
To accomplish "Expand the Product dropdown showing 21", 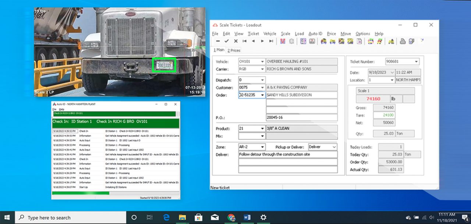I will coord(262,128).
